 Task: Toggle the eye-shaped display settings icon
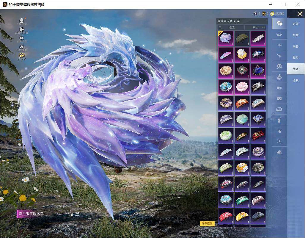(x=22, y=38)
